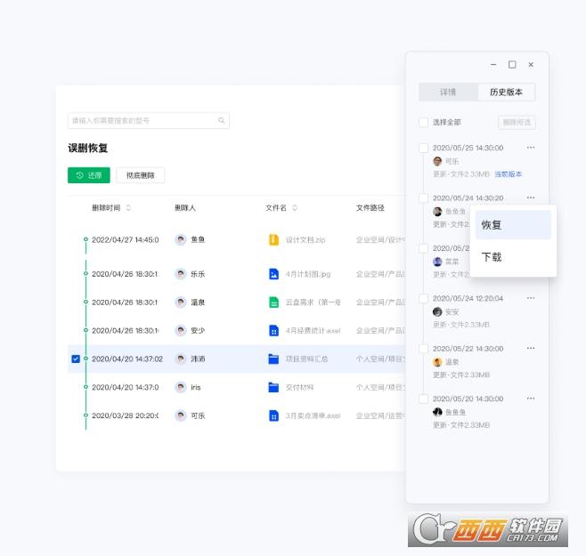Click the avatar under version 2020/05/24 14:30:20

[437, 212]
